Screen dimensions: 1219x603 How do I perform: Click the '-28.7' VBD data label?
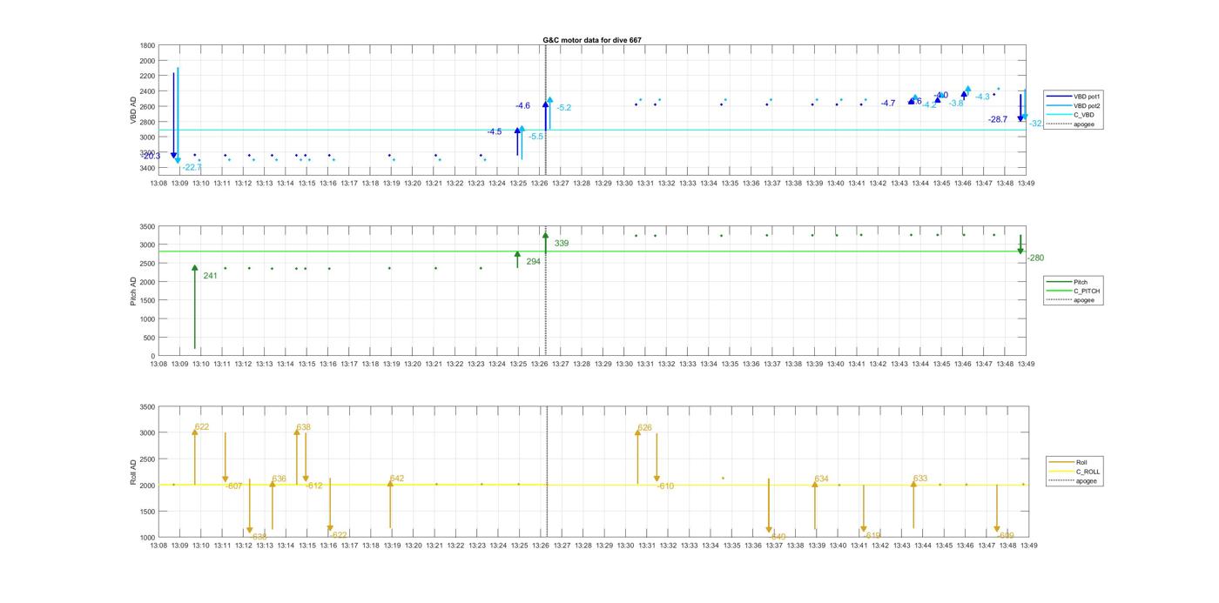coord(998,119)
